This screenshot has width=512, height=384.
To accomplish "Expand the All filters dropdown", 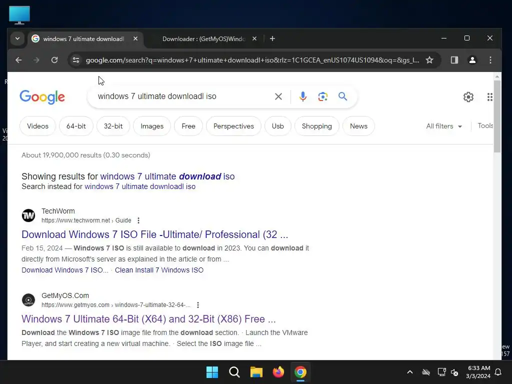I will [x=444, y=126].
